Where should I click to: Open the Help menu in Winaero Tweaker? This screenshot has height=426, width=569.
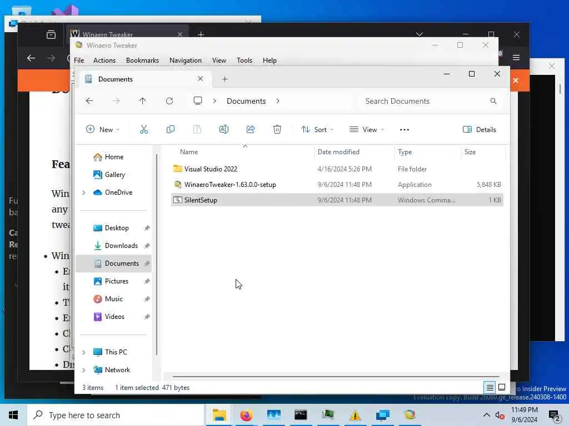(x=269, y=60)
